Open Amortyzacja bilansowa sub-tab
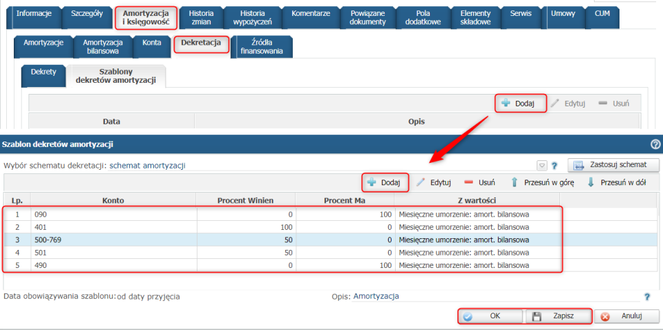The image size is (663, 330). pyautogui.click(x=103, y=47)
